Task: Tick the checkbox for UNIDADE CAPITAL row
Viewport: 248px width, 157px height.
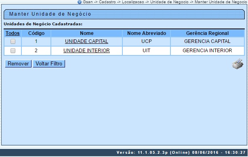Action: (x=13, y=41)
